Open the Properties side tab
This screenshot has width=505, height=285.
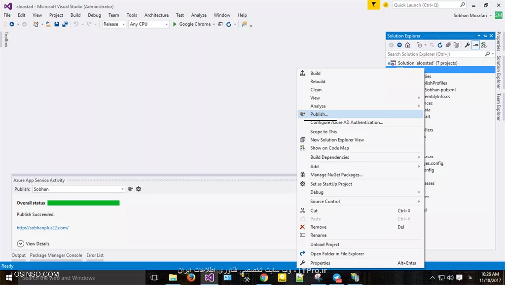coord(499,41)
